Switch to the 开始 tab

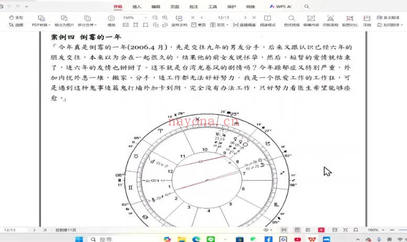118,7
